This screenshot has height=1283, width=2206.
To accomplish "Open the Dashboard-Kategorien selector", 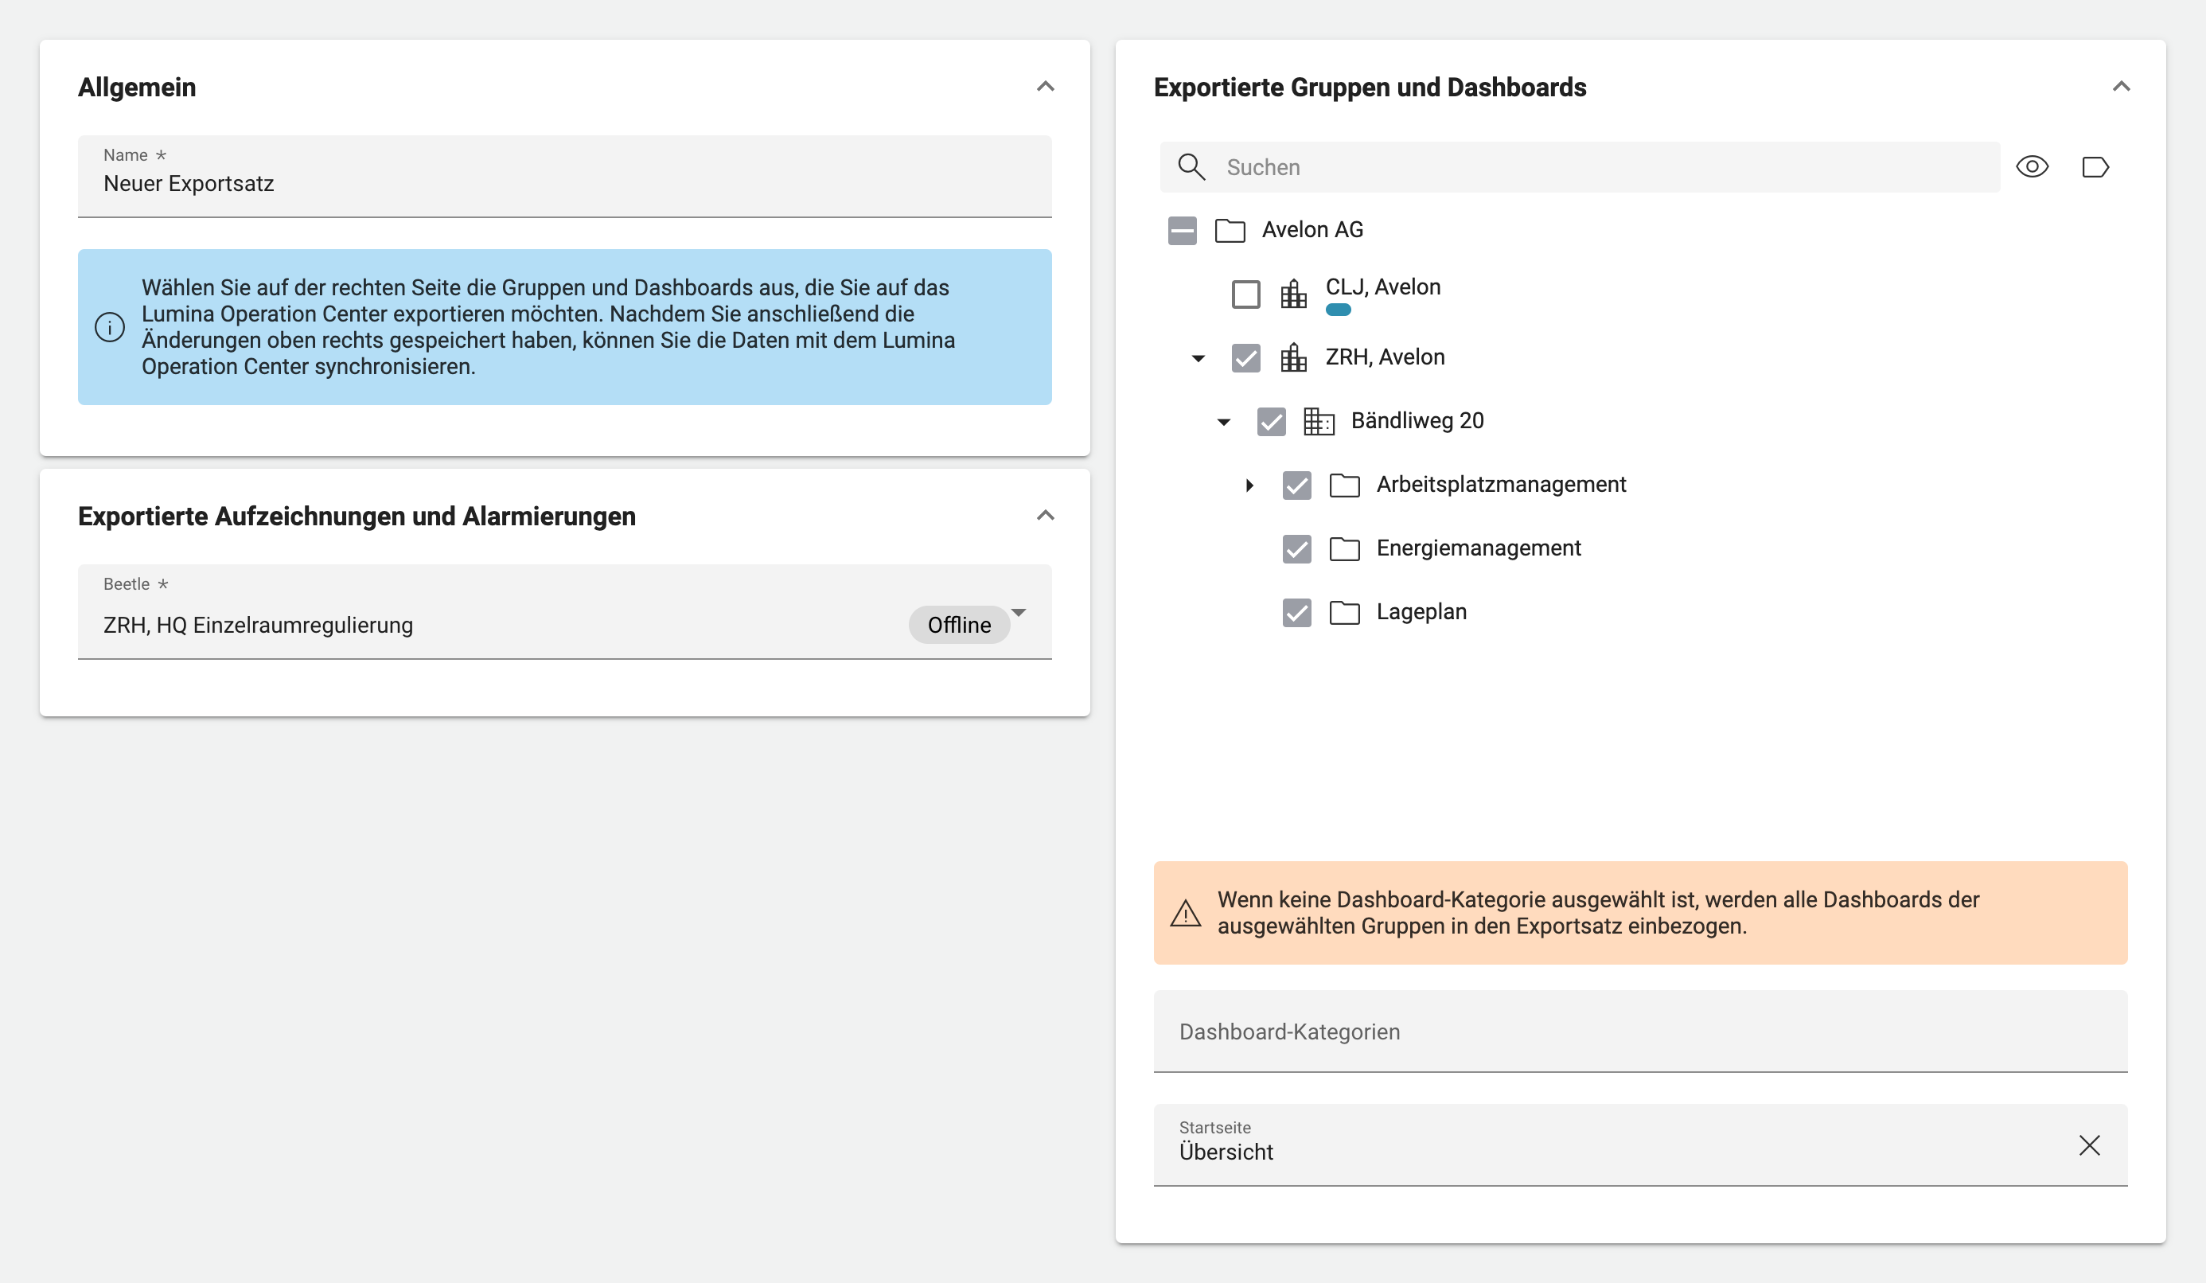I will tap(1639, 1031).
